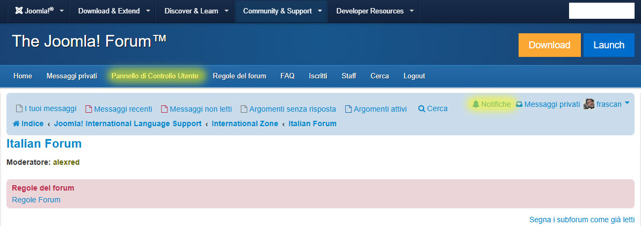The height and width of the screenshot is (226, 641).
Task: Open Pannello di Controllo Utente
Action: [155, 76]
